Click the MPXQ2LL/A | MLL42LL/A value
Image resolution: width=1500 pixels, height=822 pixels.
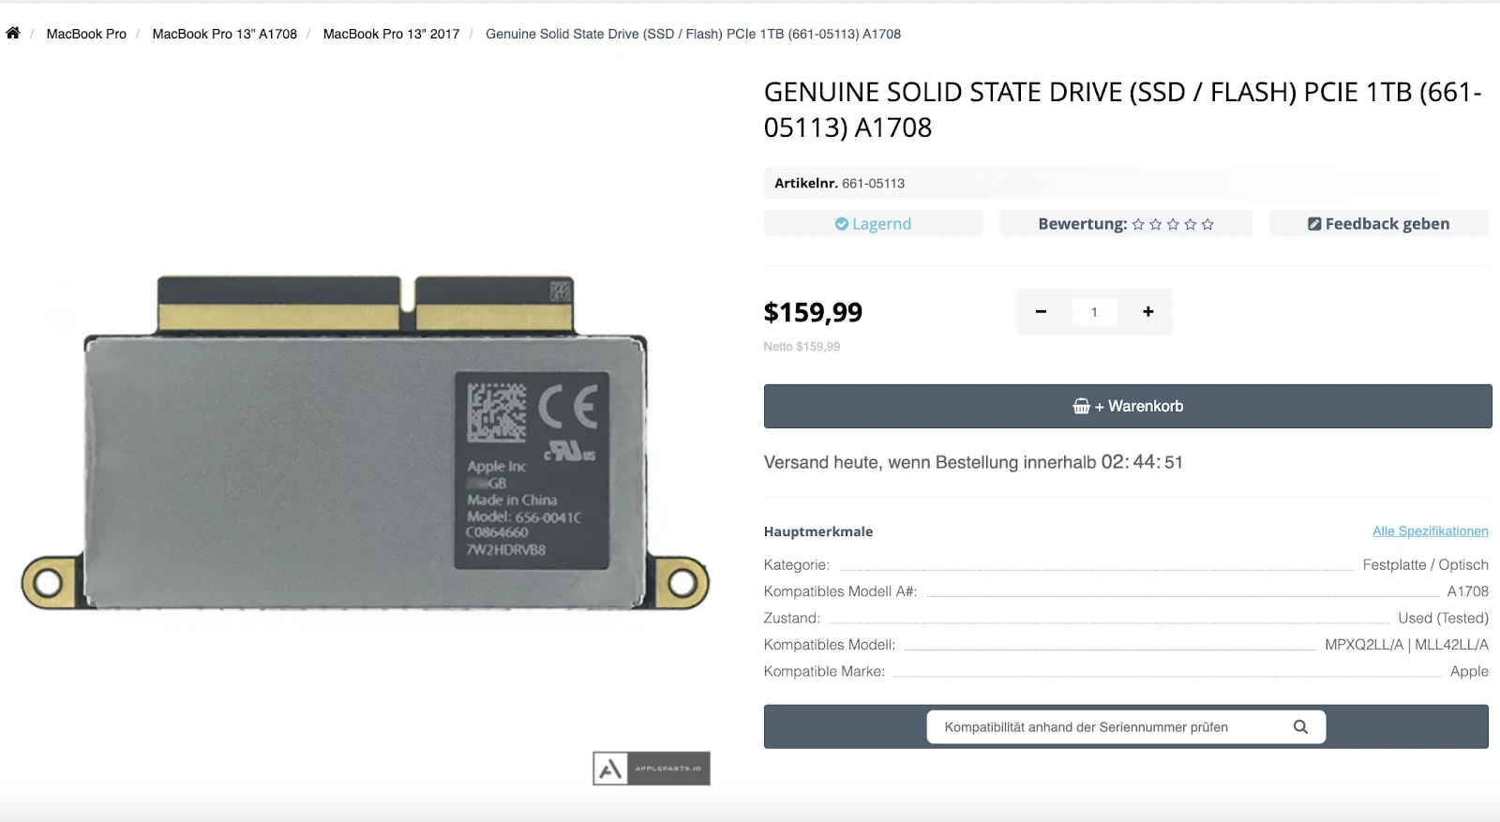(1407, 645)
